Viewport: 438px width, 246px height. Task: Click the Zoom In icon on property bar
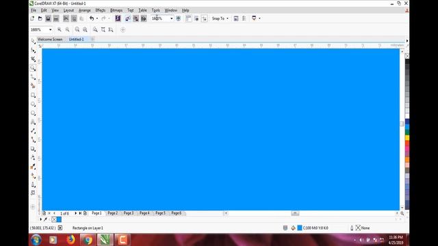(60, 29)
